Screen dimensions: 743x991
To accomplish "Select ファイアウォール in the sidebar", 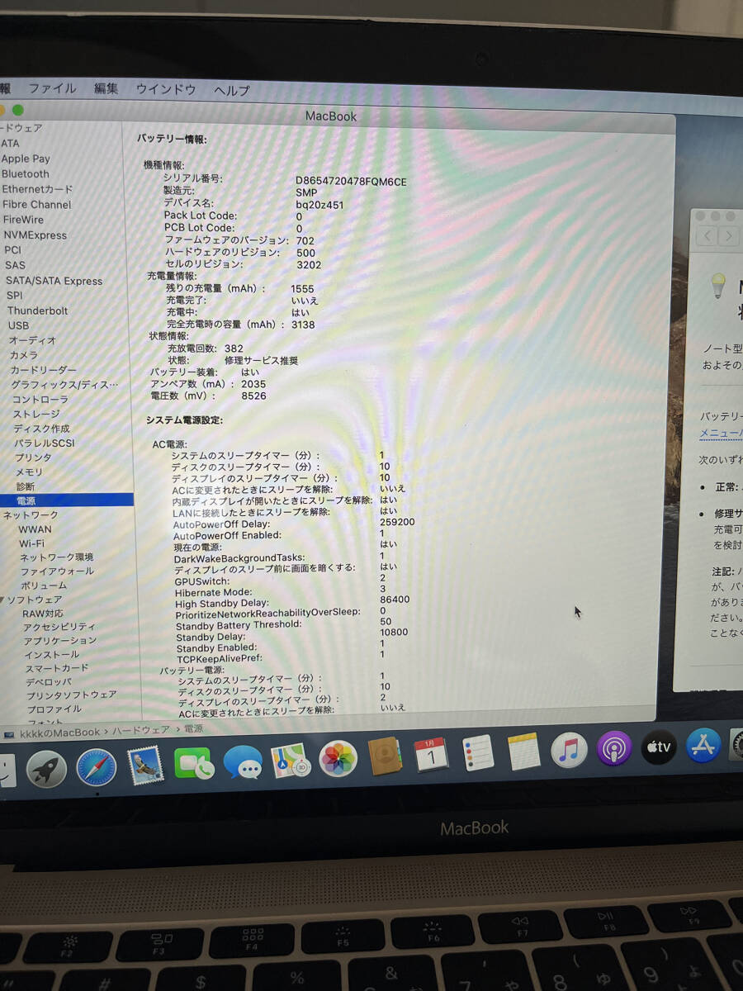I will [57, 571].
